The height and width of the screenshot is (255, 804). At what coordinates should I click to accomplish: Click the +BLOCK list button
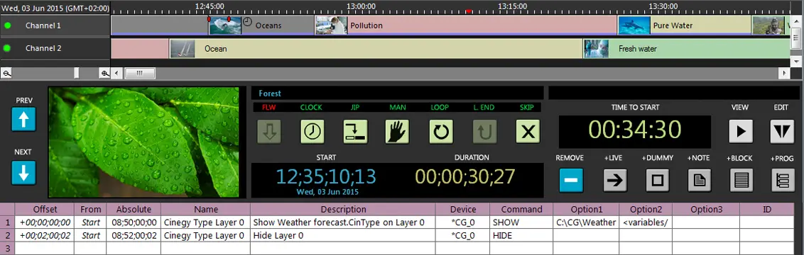tap(742, 180)
